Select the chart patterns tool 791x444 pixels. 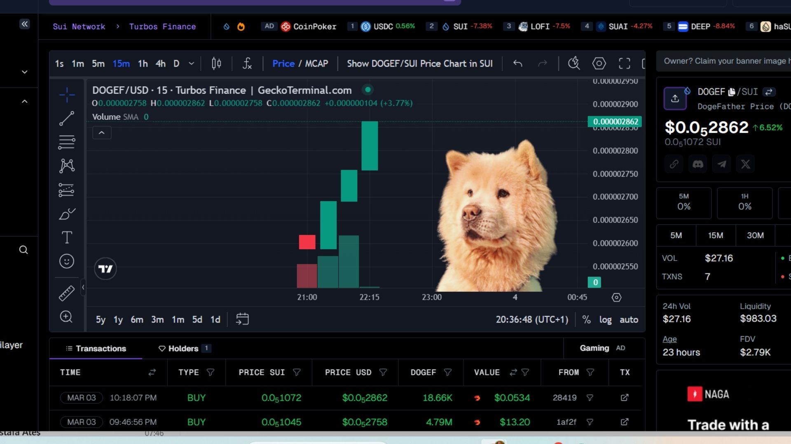pos(67,166)
